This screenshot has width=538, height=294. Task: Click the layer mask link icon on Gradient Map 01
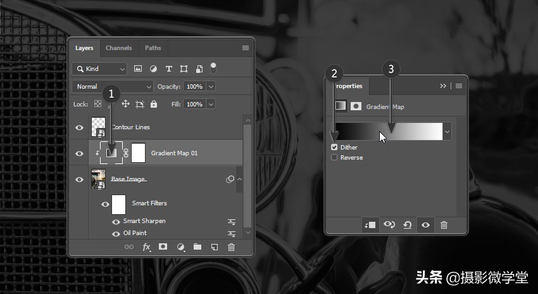[x=126, y=153]
